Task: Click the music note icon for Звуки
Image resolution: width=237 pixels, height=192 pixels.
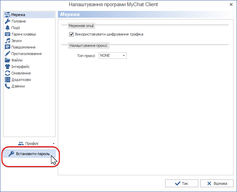Action: pos(8,41)
